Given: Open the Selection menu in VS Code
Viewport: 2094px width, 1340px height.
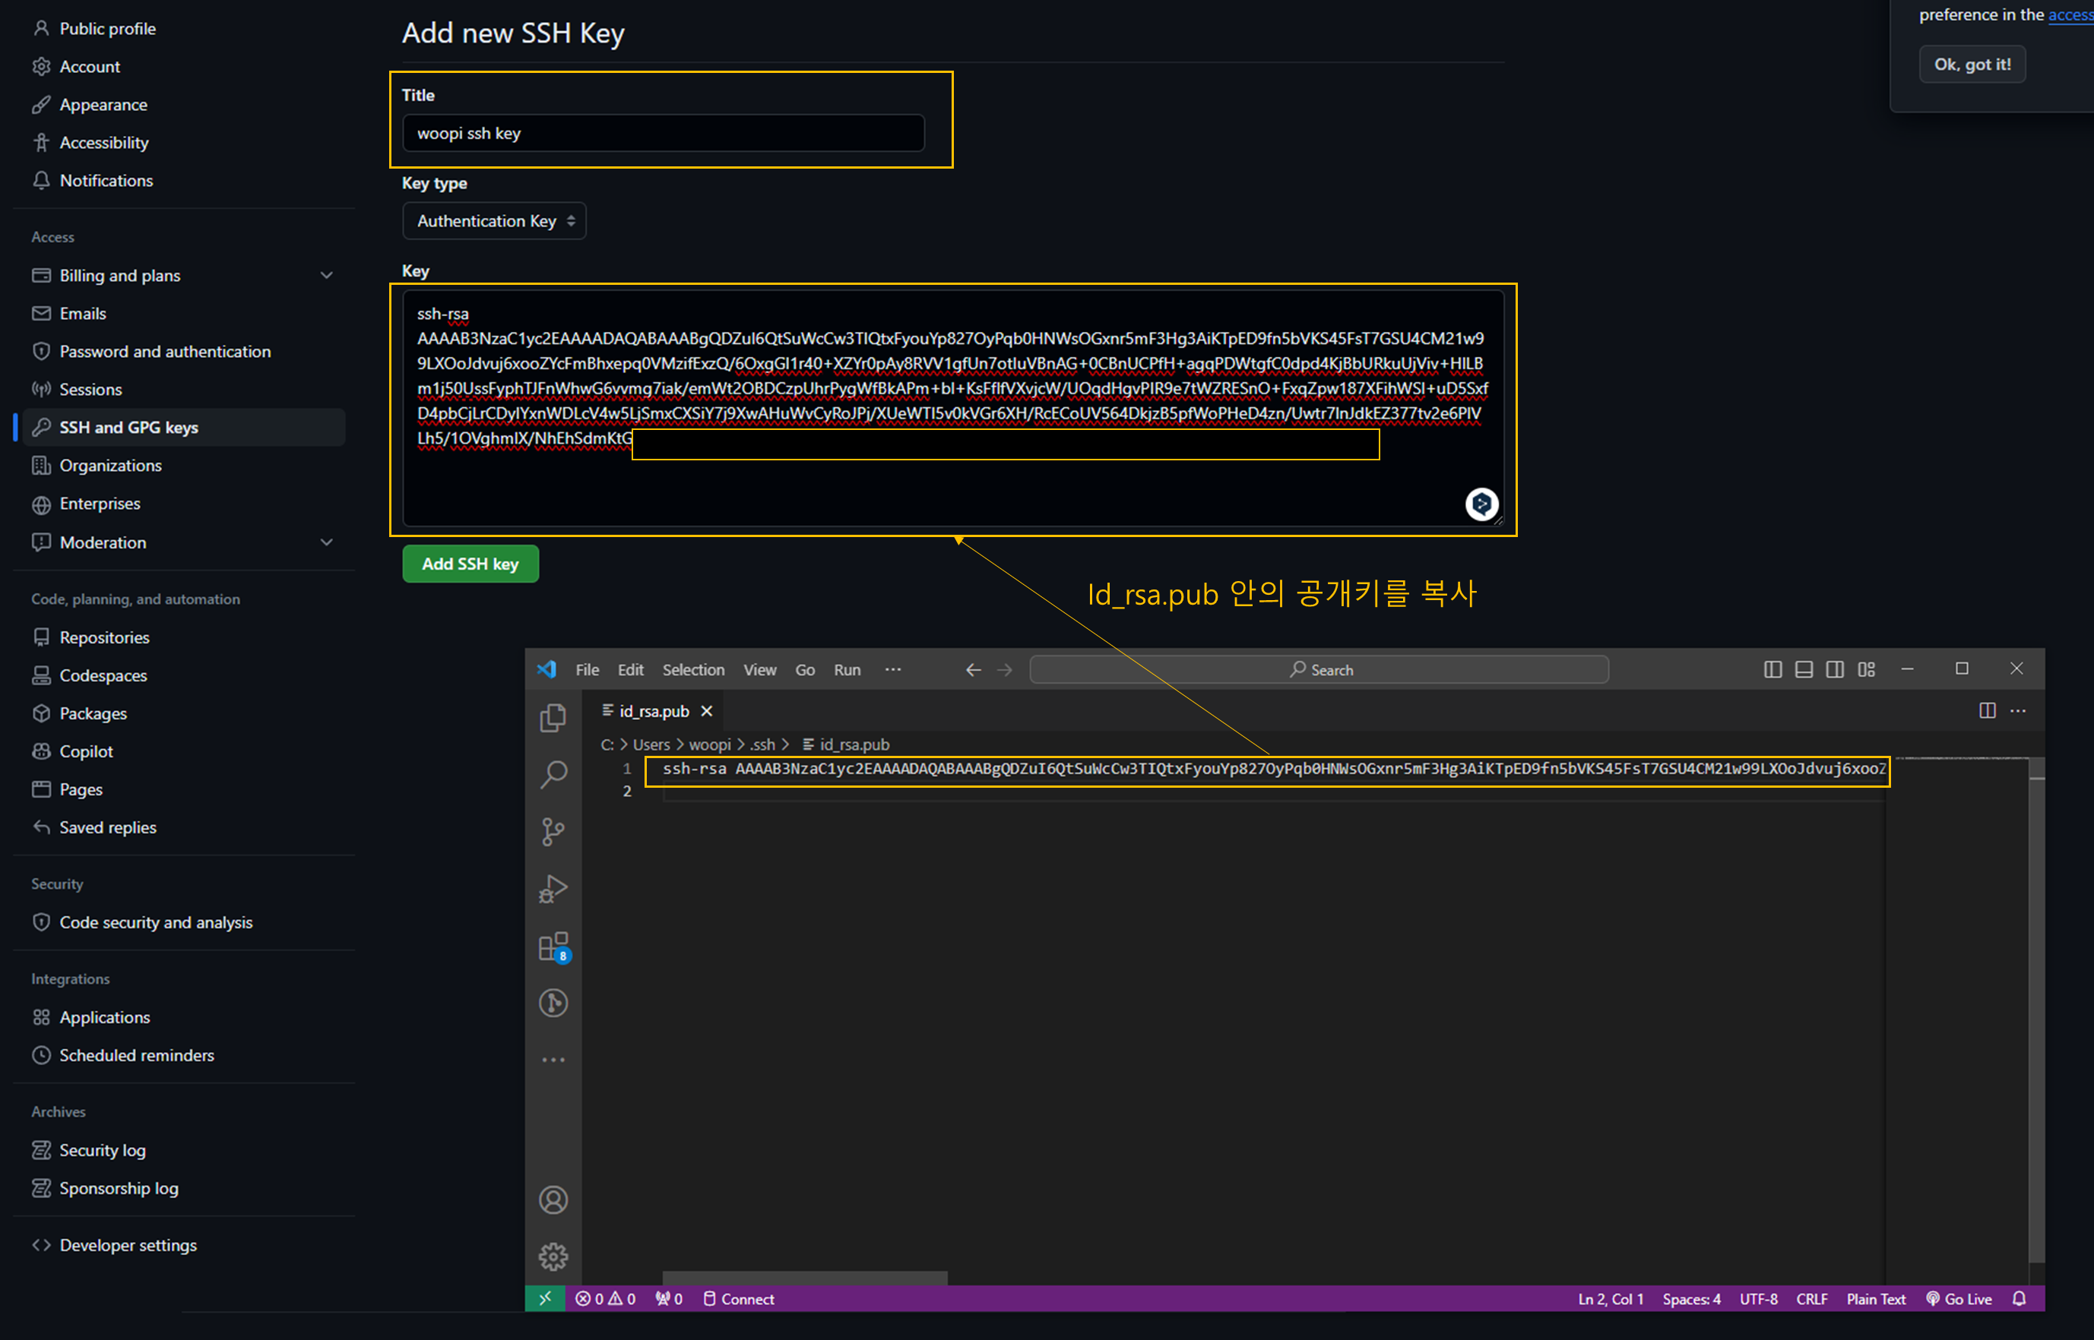Looking at the screenshot, I should pyautogui.click(x=692, y=669).
